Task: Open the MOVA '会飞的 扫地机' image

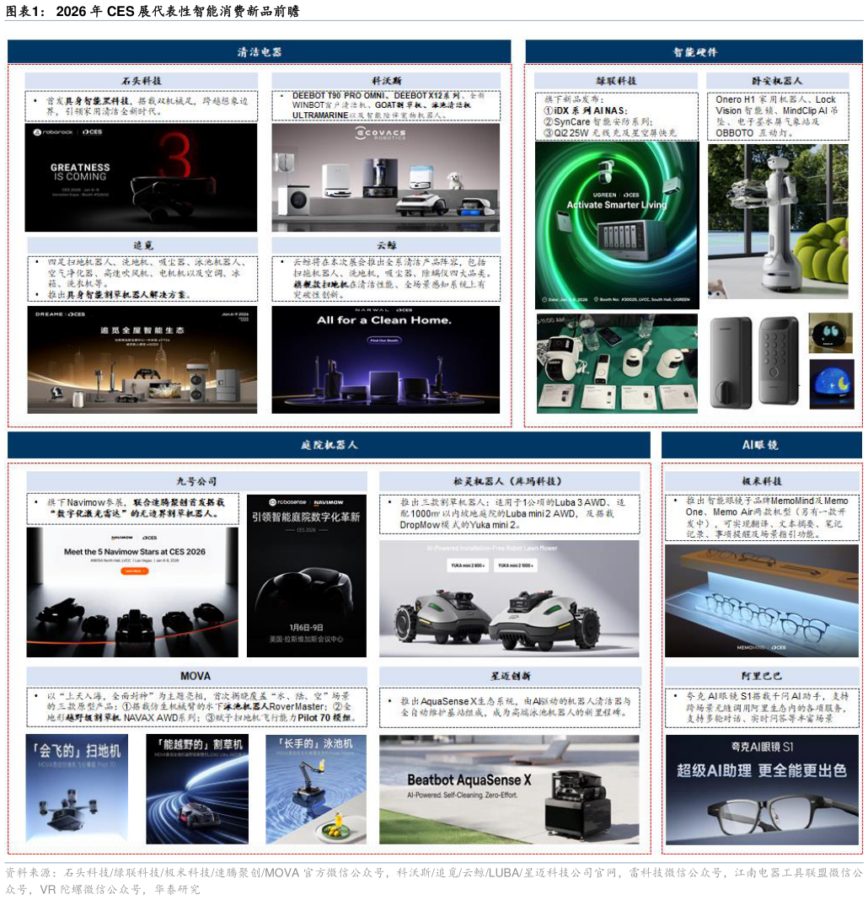Action: [77, 789]
